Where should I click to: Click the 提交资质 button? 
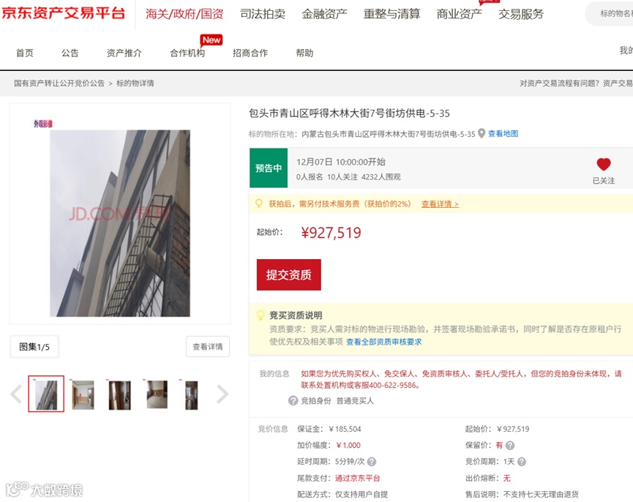tap(289, 275)
